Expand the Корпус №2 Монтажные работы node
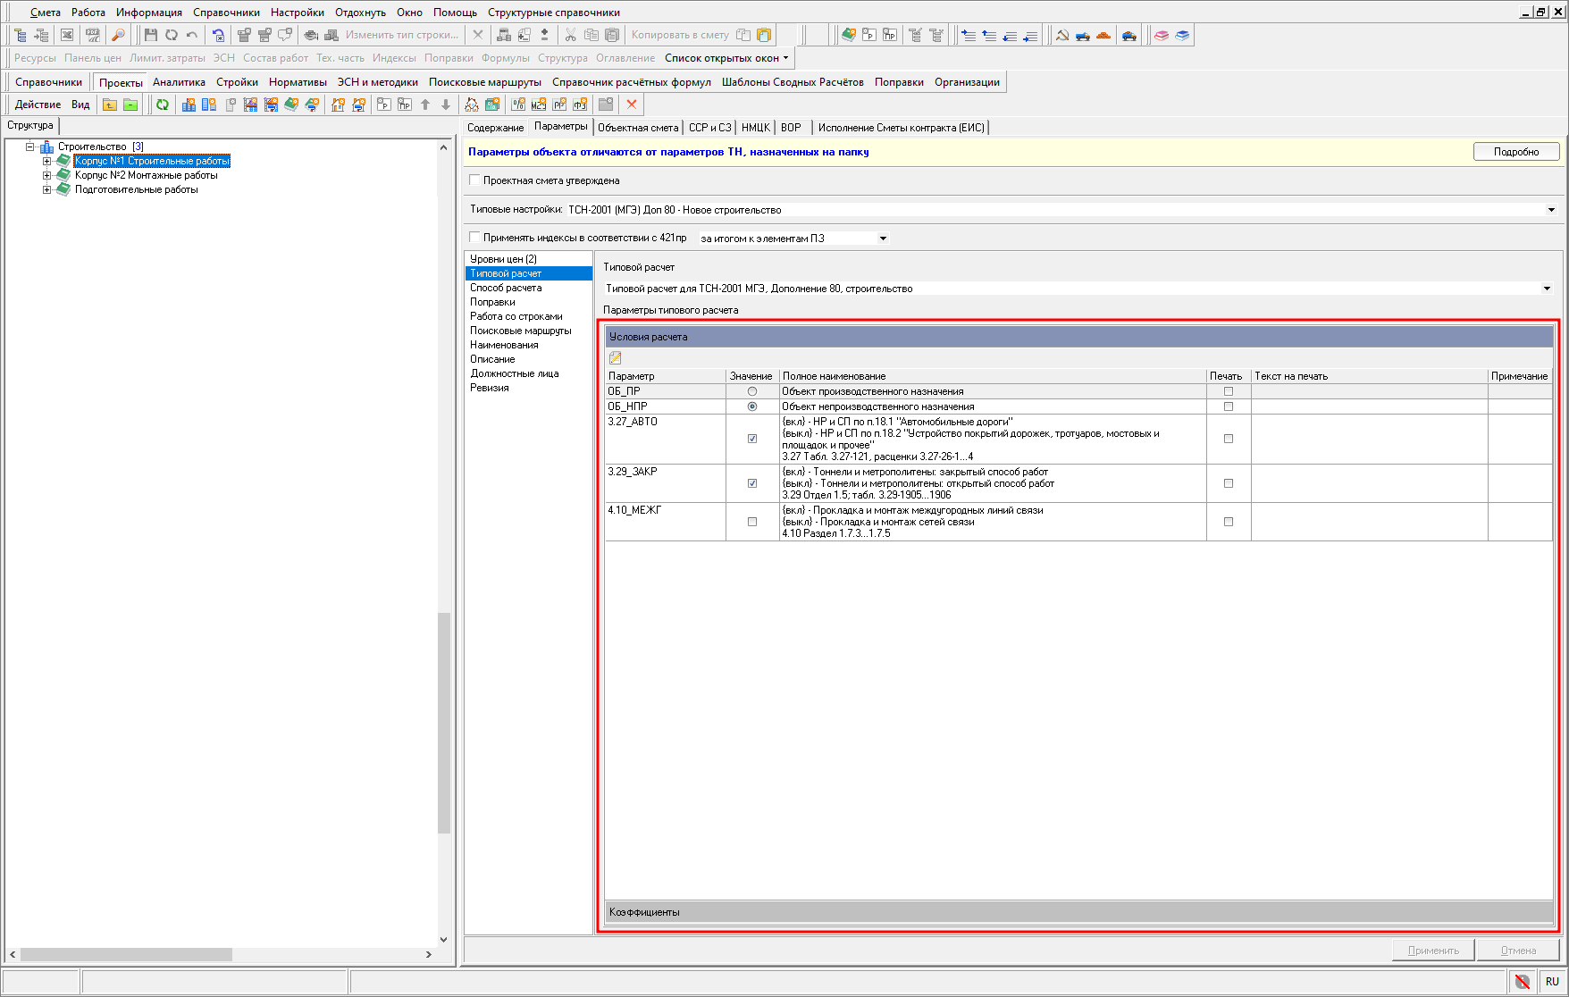This screenshot has height=997, width=1569. click(x=47, y=175)
